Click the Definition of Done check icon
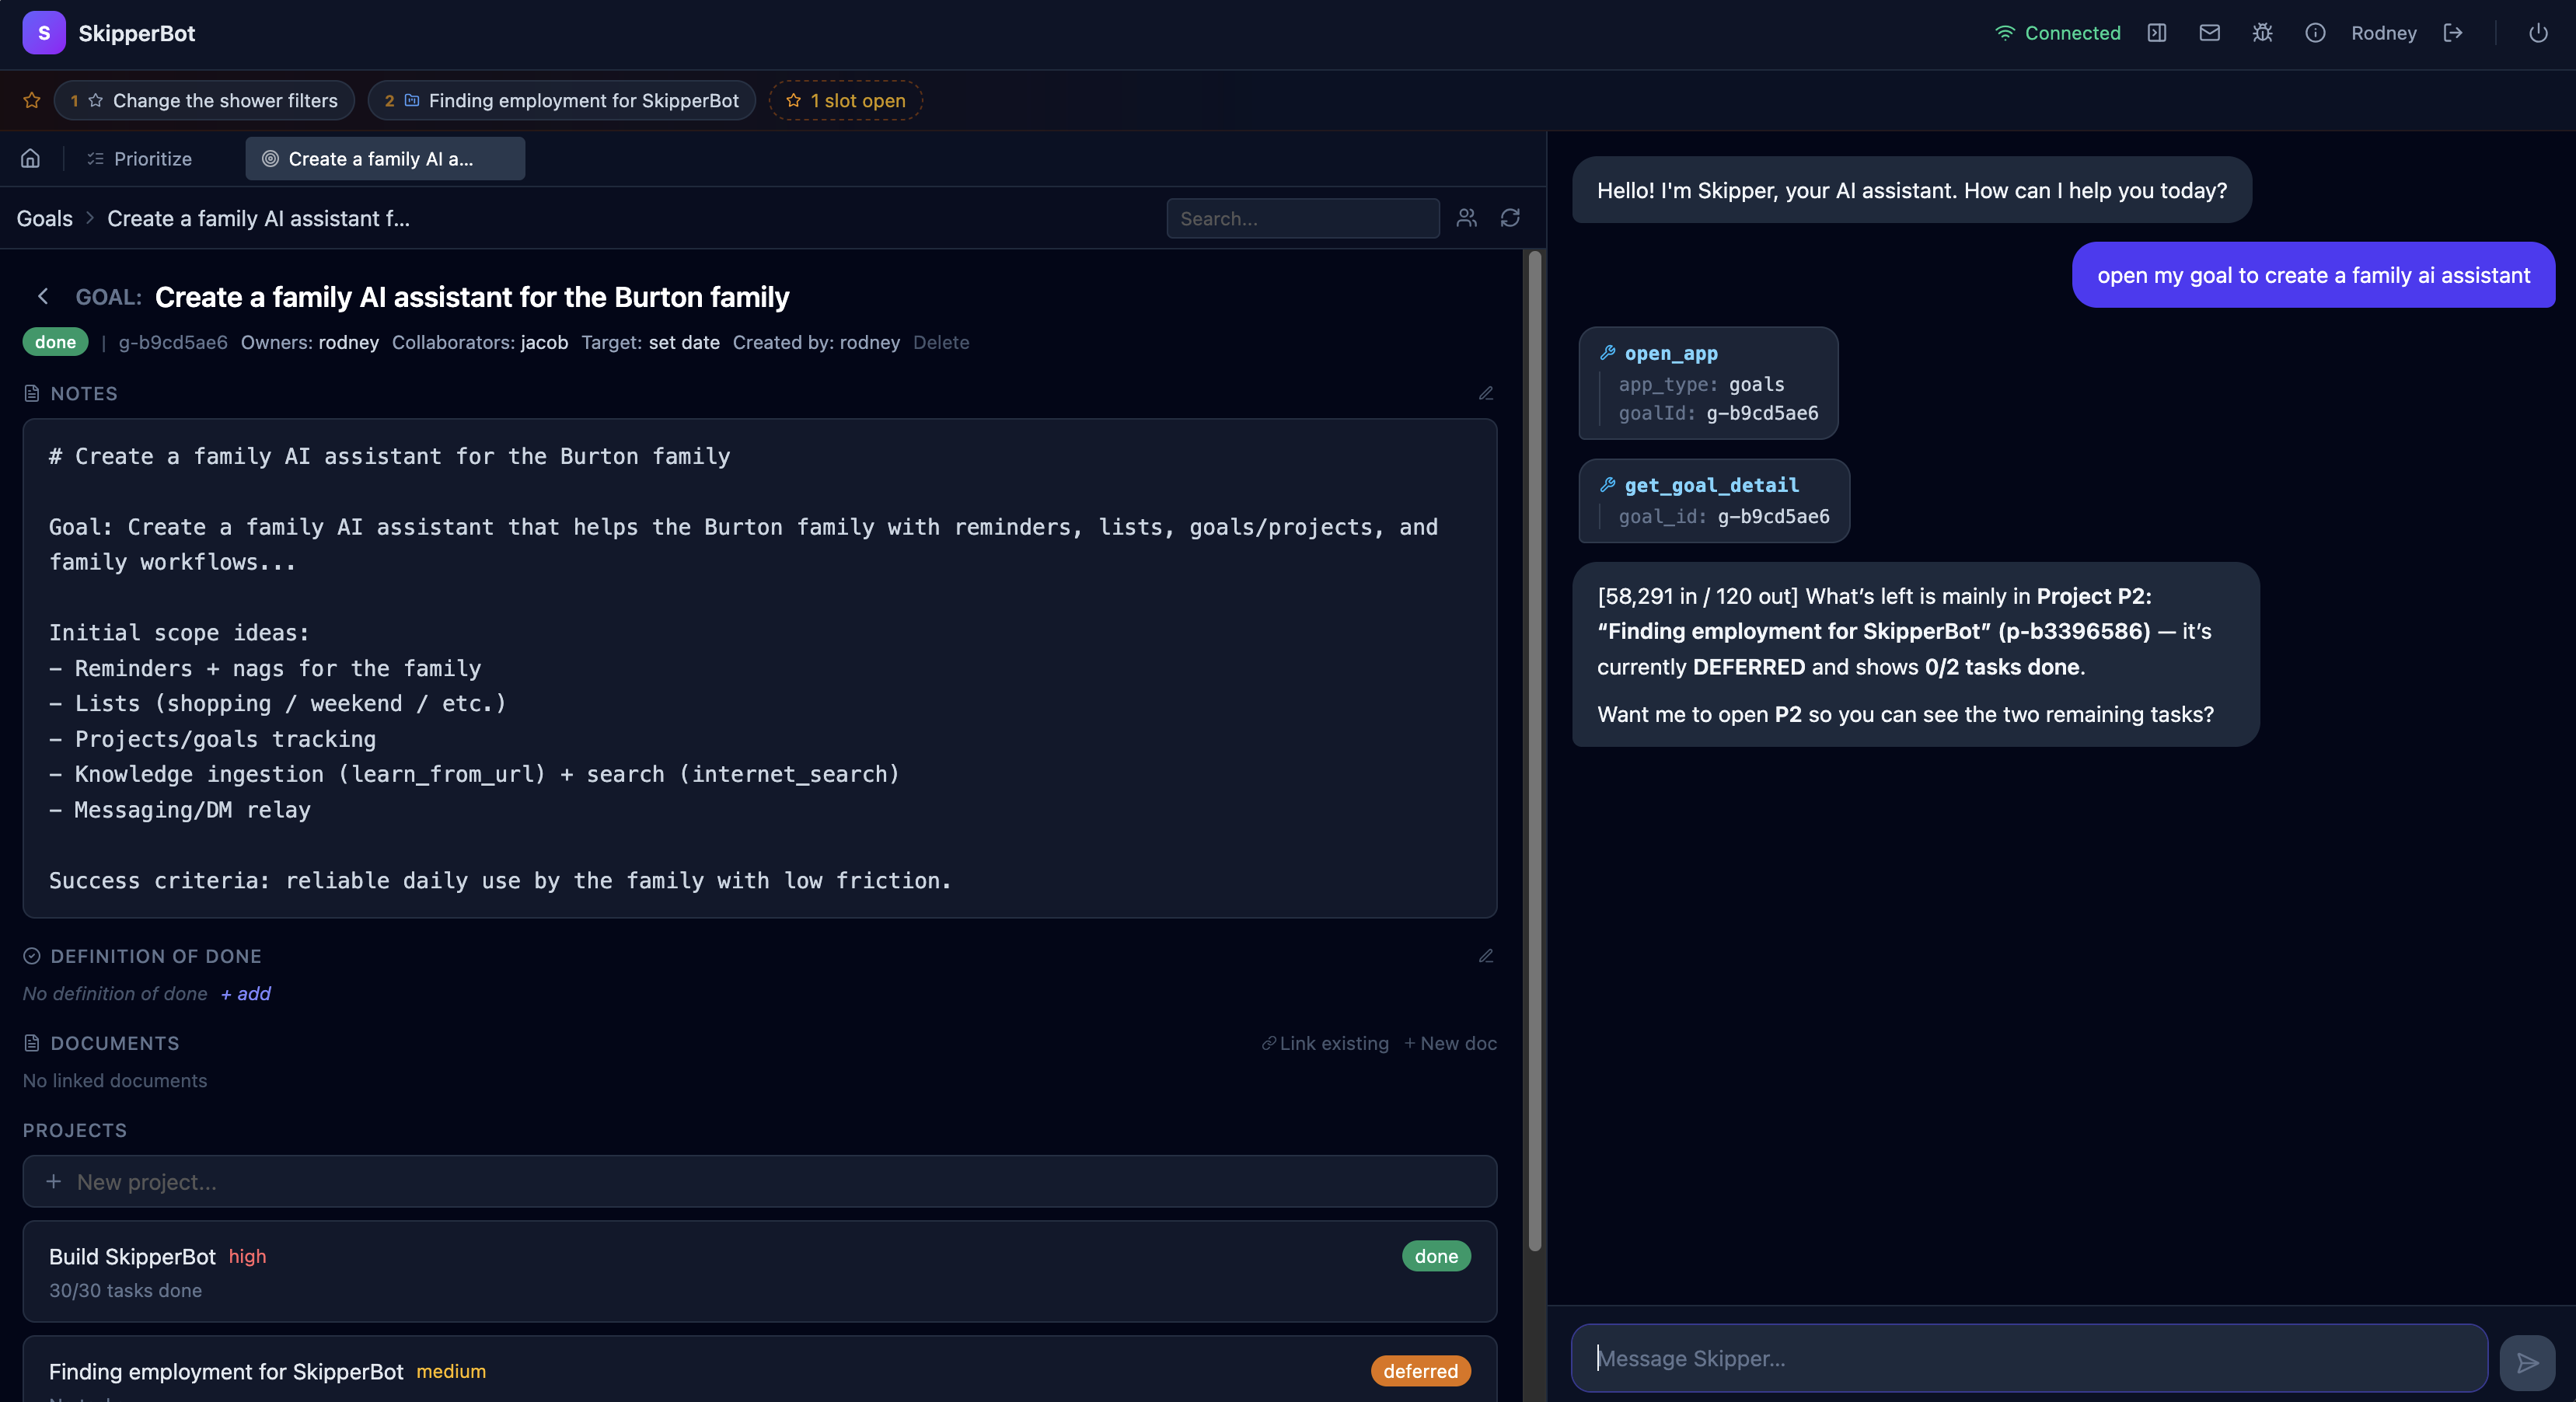This screenshot has height=1402, width=2576. [32, 956]
